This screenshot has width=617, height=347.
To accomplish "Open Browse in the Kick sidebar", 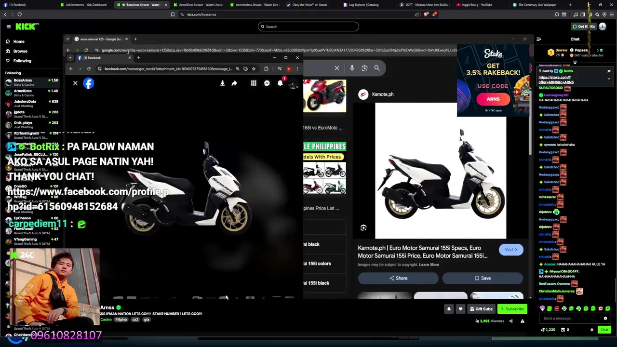I will (x=20, y=51).
